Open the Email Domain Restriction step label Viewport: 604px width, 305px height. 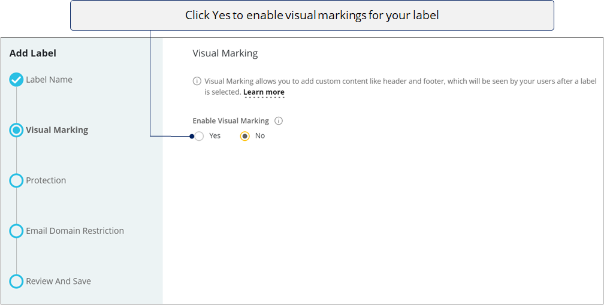pyautogui.click(x=75, y=231)
